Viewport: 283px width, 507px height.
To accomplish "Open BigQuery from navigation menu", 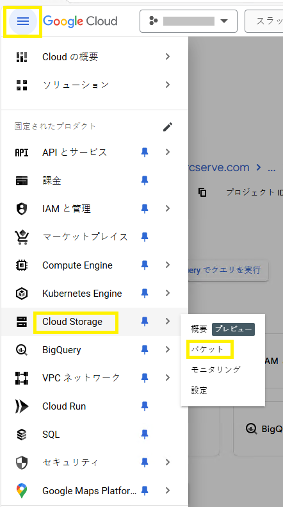I will pyautogui.click(x=61, y=350).
